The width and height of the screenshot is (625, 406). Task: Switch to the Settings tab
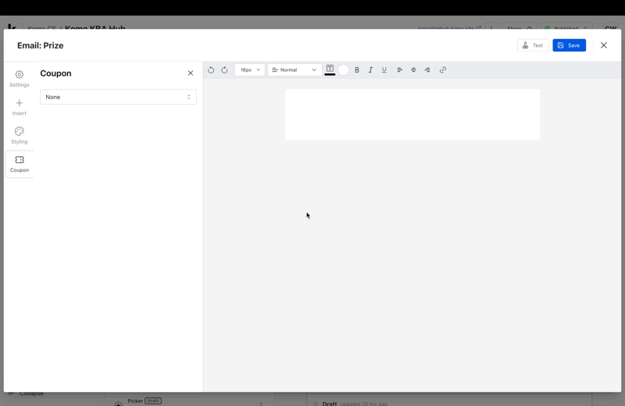tap(20, 79)
